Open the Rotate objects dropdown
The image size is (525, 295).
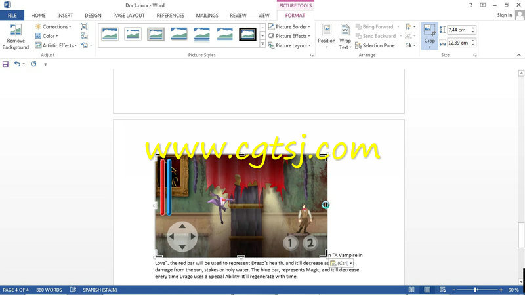point(411,45)
